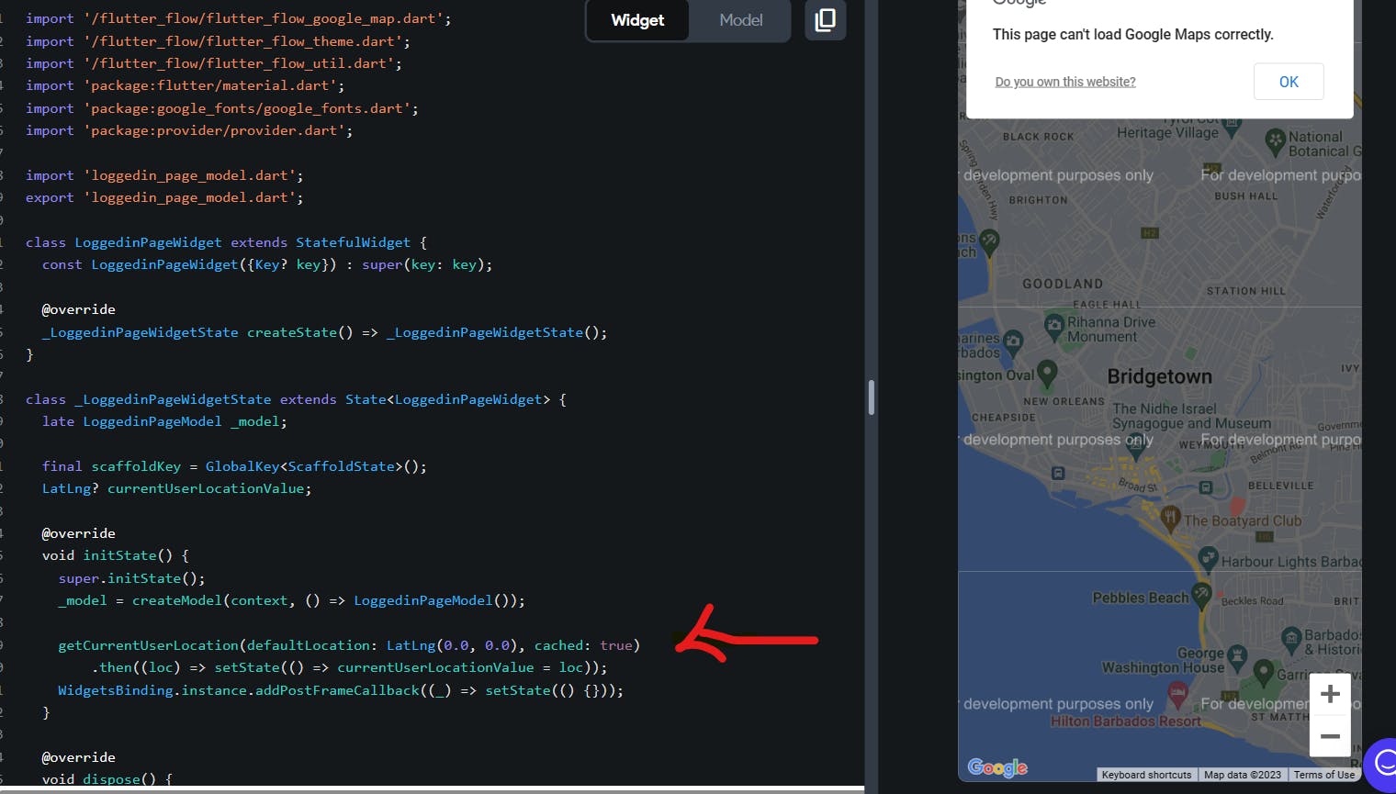Click the Rihanna Drive Monument map marker
This screenshot has width=1396, height=794.
(1053, 325)
